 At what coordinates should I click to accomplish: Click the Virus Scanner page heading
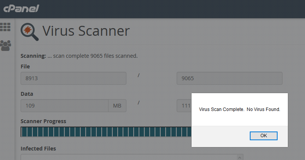click(86, 31)
